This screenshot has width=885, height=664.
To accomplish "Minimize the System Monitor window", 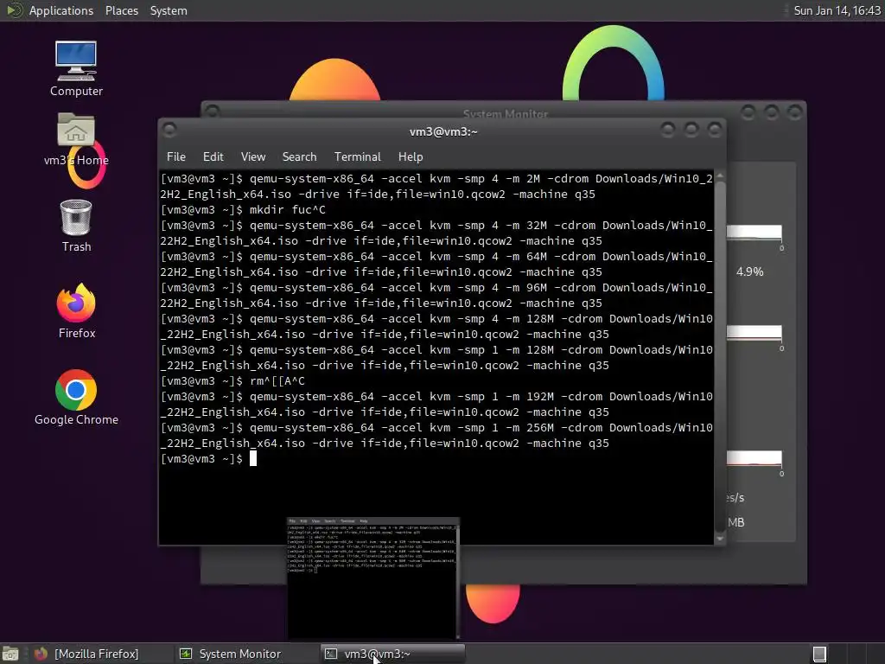I will [748, 112].
